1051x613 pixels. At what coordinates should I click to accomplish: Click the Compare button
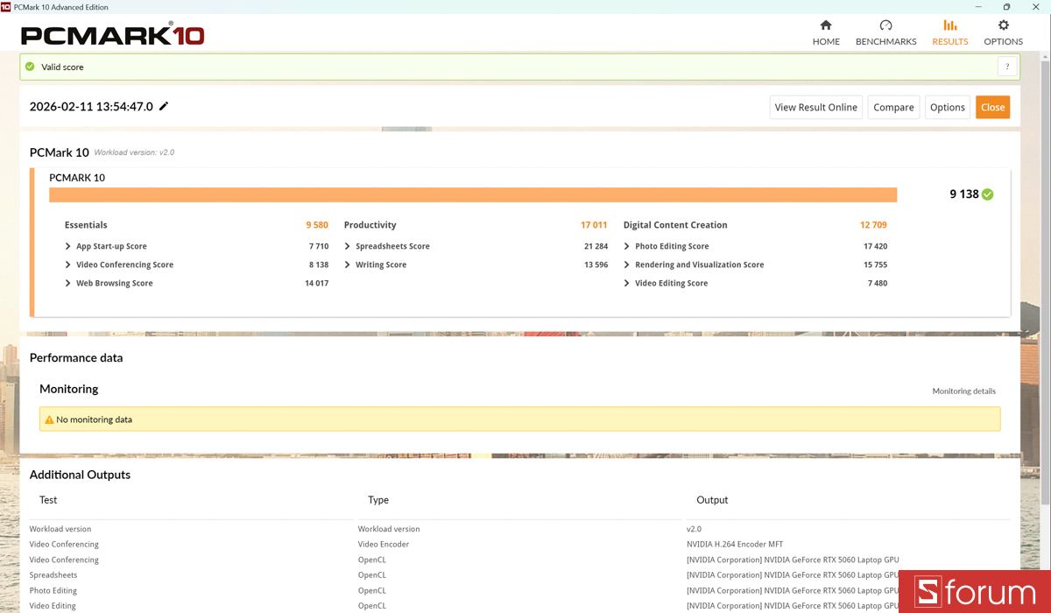[x=893, y=107]
